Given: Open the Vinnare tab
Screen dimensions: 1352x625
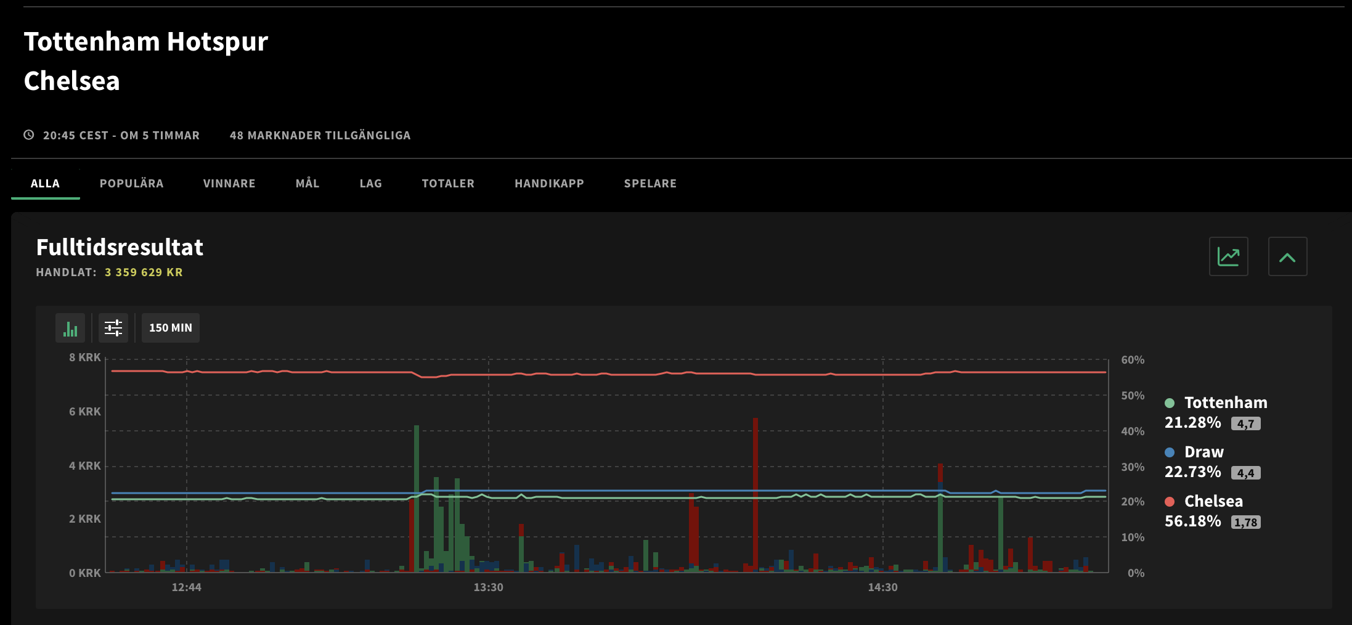Looking at the screenshot, I should click(x=229, y=184).
